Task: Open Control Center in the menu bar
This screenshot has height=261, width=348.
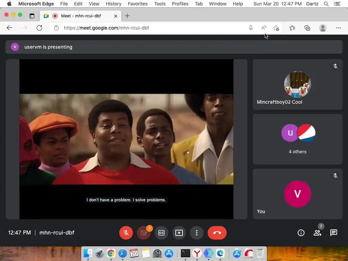Action: click(337, 4)
